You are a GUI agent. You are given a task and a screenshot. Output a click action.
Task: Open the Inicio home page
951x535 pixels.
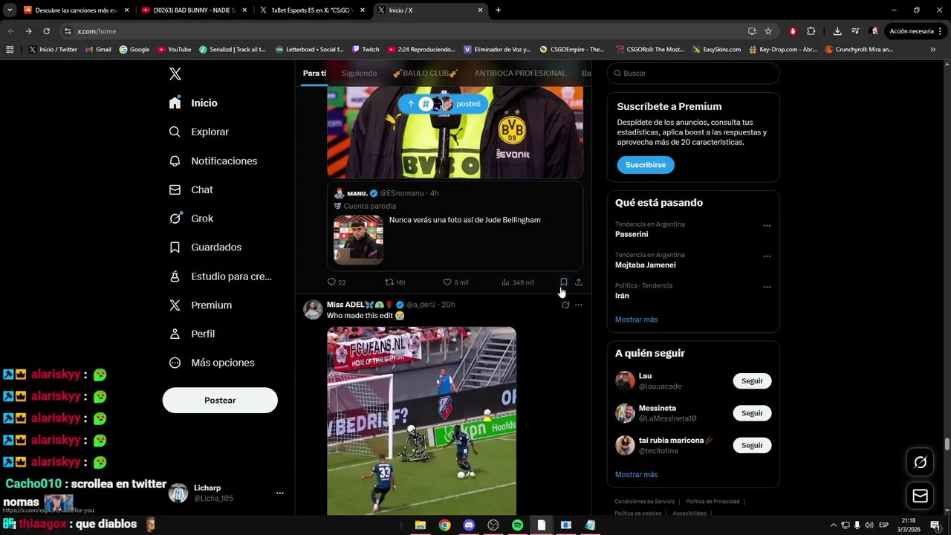point(194,103)
